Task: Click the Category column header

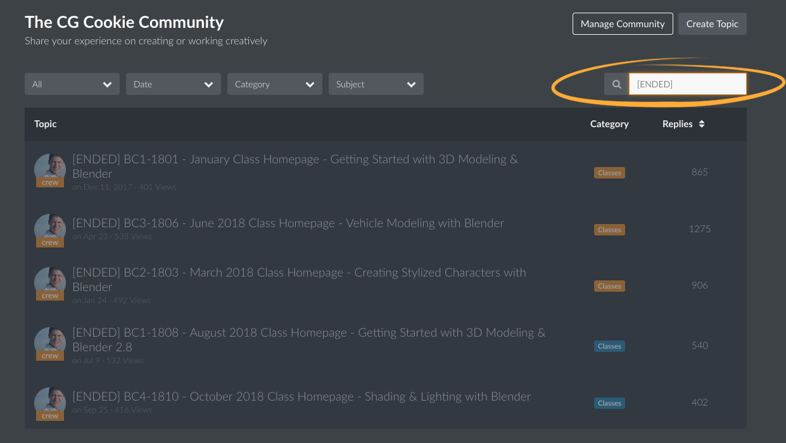Action: 609,124
